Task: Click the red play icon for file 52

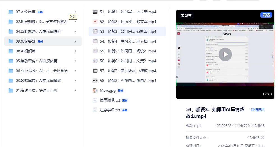Action: (x=95, y=22)
